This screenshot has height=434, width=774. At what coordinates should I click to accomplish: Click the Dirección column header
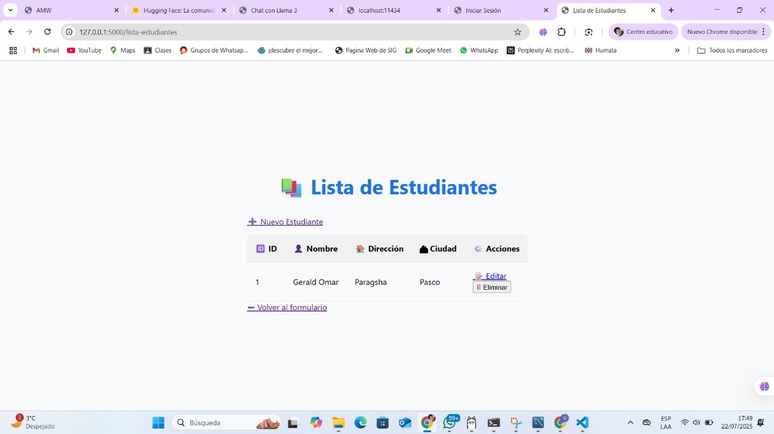379,249
